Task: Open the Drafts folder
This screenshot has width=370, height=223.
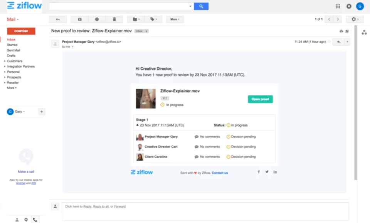Action: click(11, 55)
